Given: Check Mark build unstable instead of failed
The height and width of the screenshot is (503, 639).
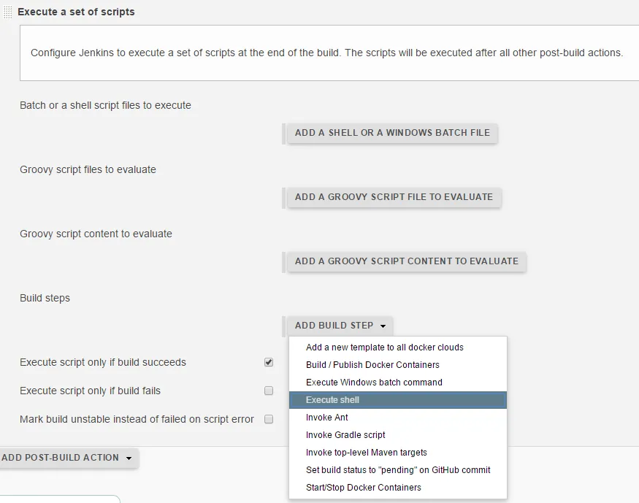Looking at the screenshot, I should click(x=269, y=419).
